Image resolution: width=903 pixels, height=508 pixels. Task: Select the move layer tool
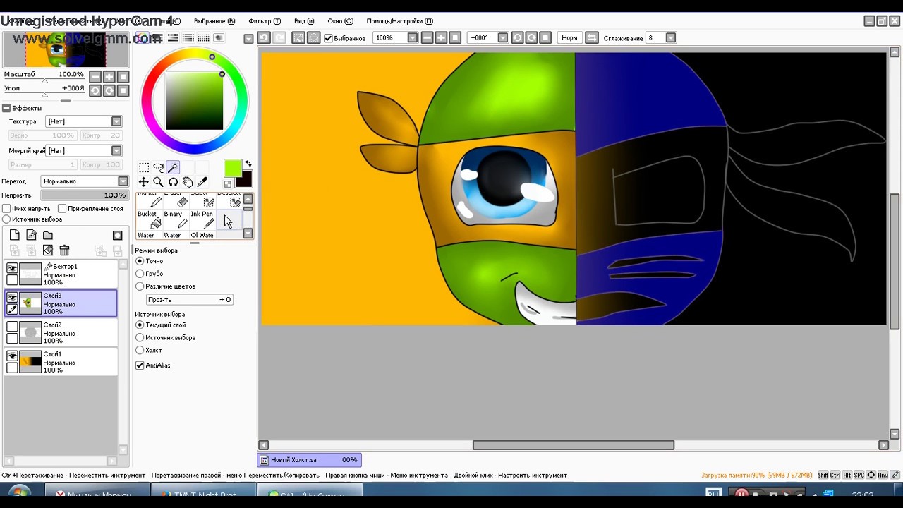click(x=144, y=182)
